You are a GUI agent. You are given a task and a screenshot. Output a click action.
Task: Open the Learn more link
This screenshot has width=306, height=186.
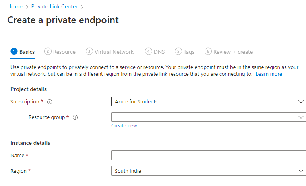click(x=269, y=74)
